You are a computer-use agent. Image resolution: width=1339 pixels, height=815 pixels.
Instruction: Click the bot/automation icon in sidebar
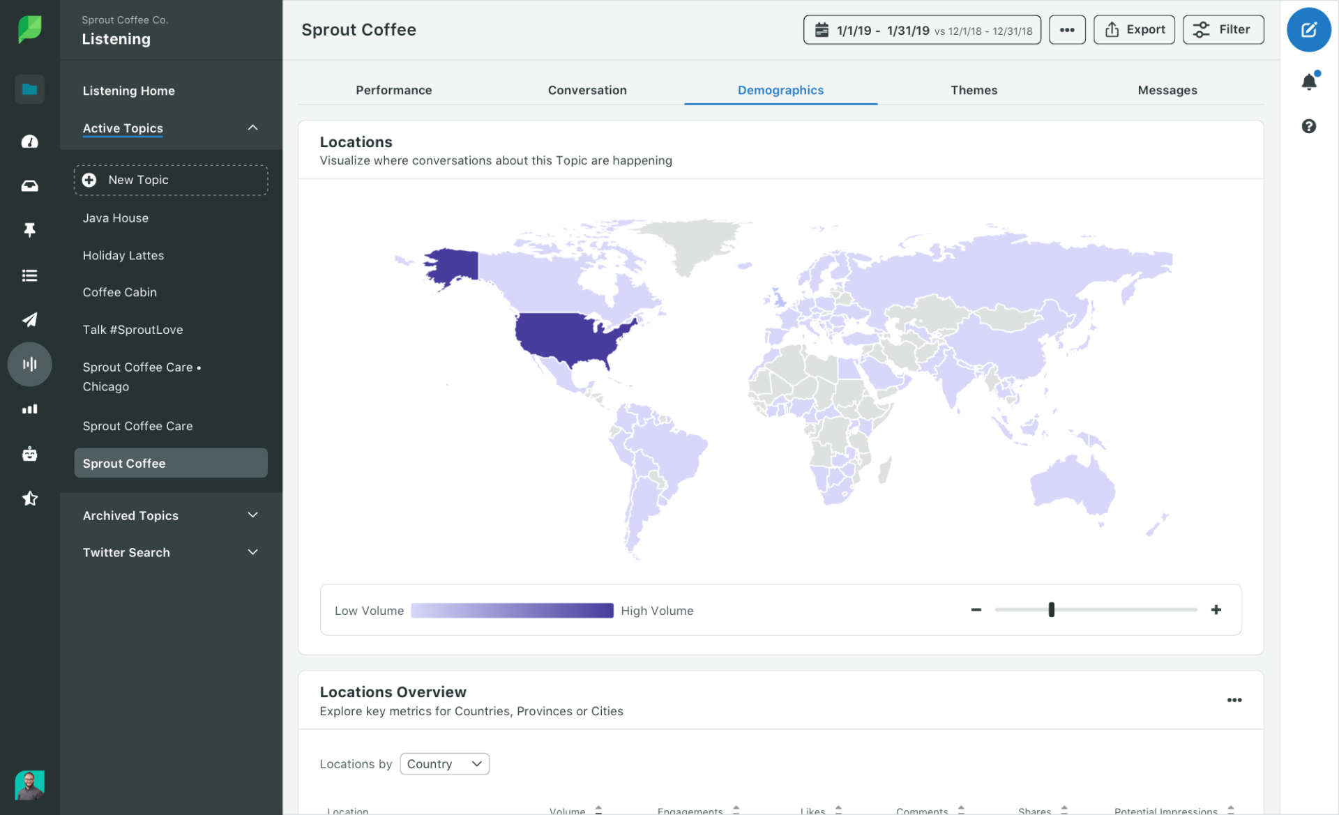[29, 453]
